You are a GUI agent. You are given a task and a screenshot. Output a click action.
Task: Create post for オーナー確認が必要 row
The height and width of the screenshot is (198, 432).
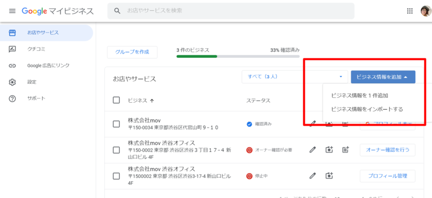(346, 150)
